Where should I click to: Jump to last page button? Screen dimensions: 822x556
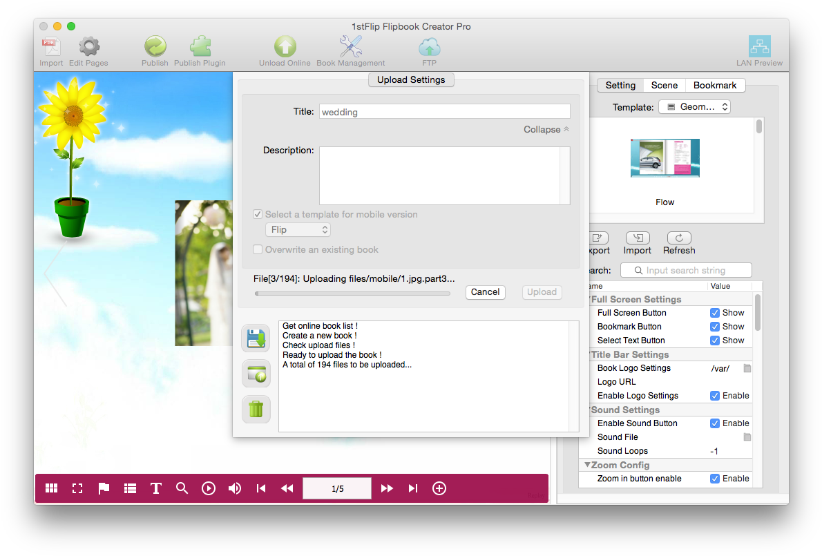[413, 488]
